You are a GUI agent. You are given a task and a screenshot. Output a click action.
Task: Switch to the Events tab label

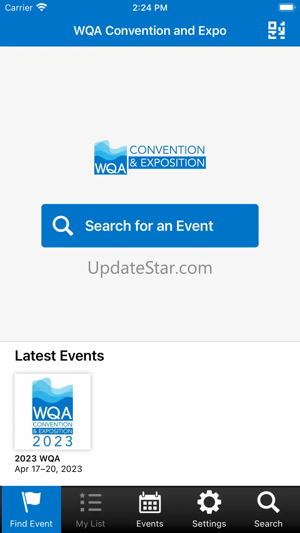150,523
